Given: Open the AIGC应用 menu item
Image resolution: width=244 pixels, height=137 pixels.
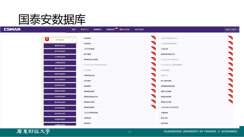Looking at the screenshot, I should coord(139,30).
